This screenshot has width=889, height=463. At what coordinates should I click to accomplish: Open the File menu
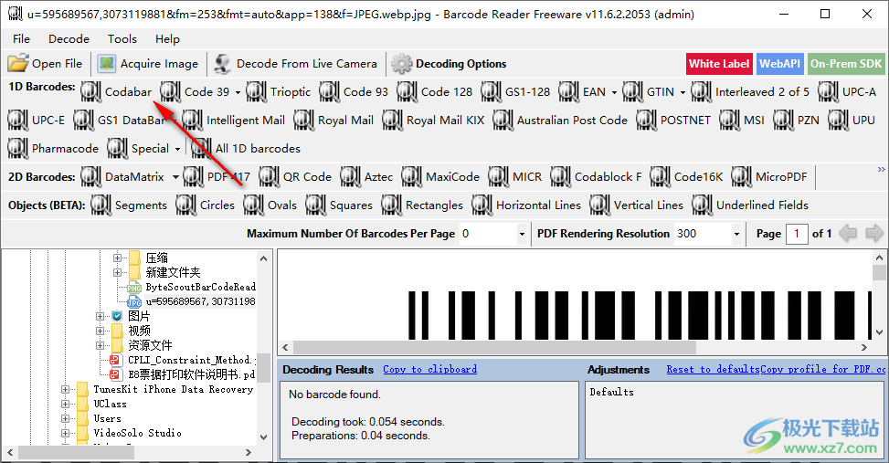click(x=21, y=39)
